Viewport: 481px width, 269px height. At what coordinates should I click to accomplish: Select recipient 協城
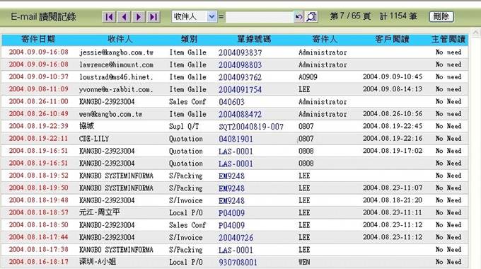[x=86, y=126]
